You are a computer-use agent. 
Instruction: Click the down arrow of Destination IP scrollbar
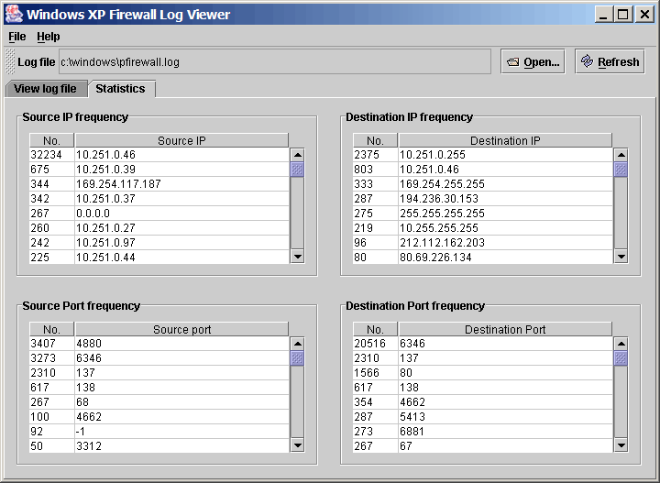point(621,257)
